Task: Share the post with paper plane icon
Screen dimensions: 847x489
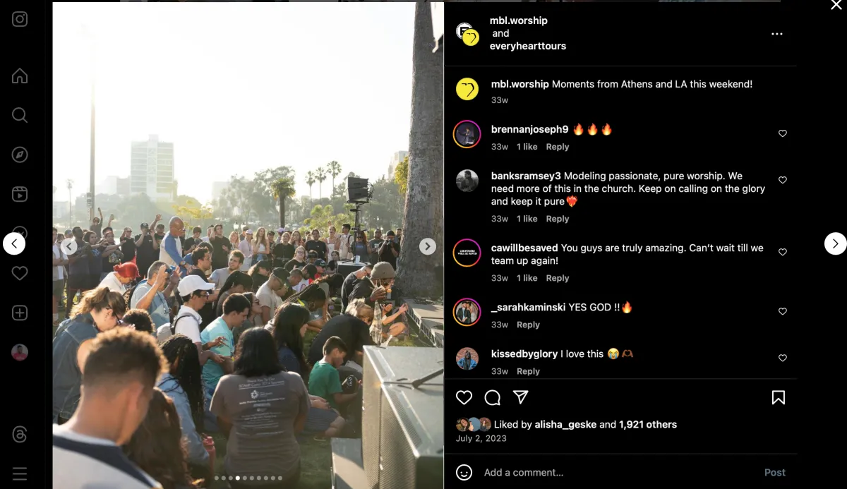Action: click(521, 397)
